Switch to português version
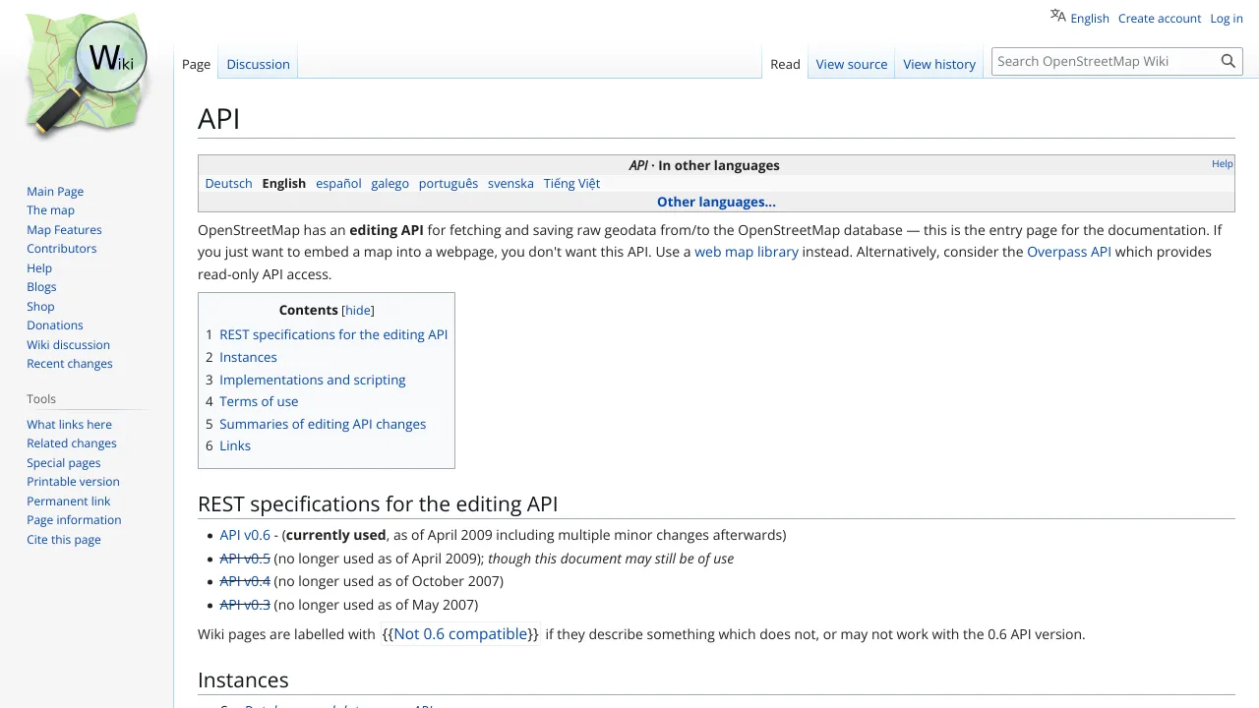This screenshot has width=1259, height=708. (x=449, y=183)
